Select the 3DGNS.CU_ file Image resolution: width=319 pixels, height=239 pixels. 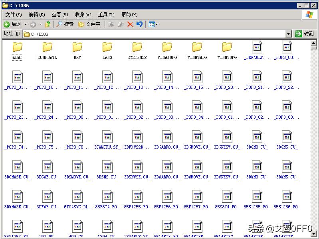point(287,140)
